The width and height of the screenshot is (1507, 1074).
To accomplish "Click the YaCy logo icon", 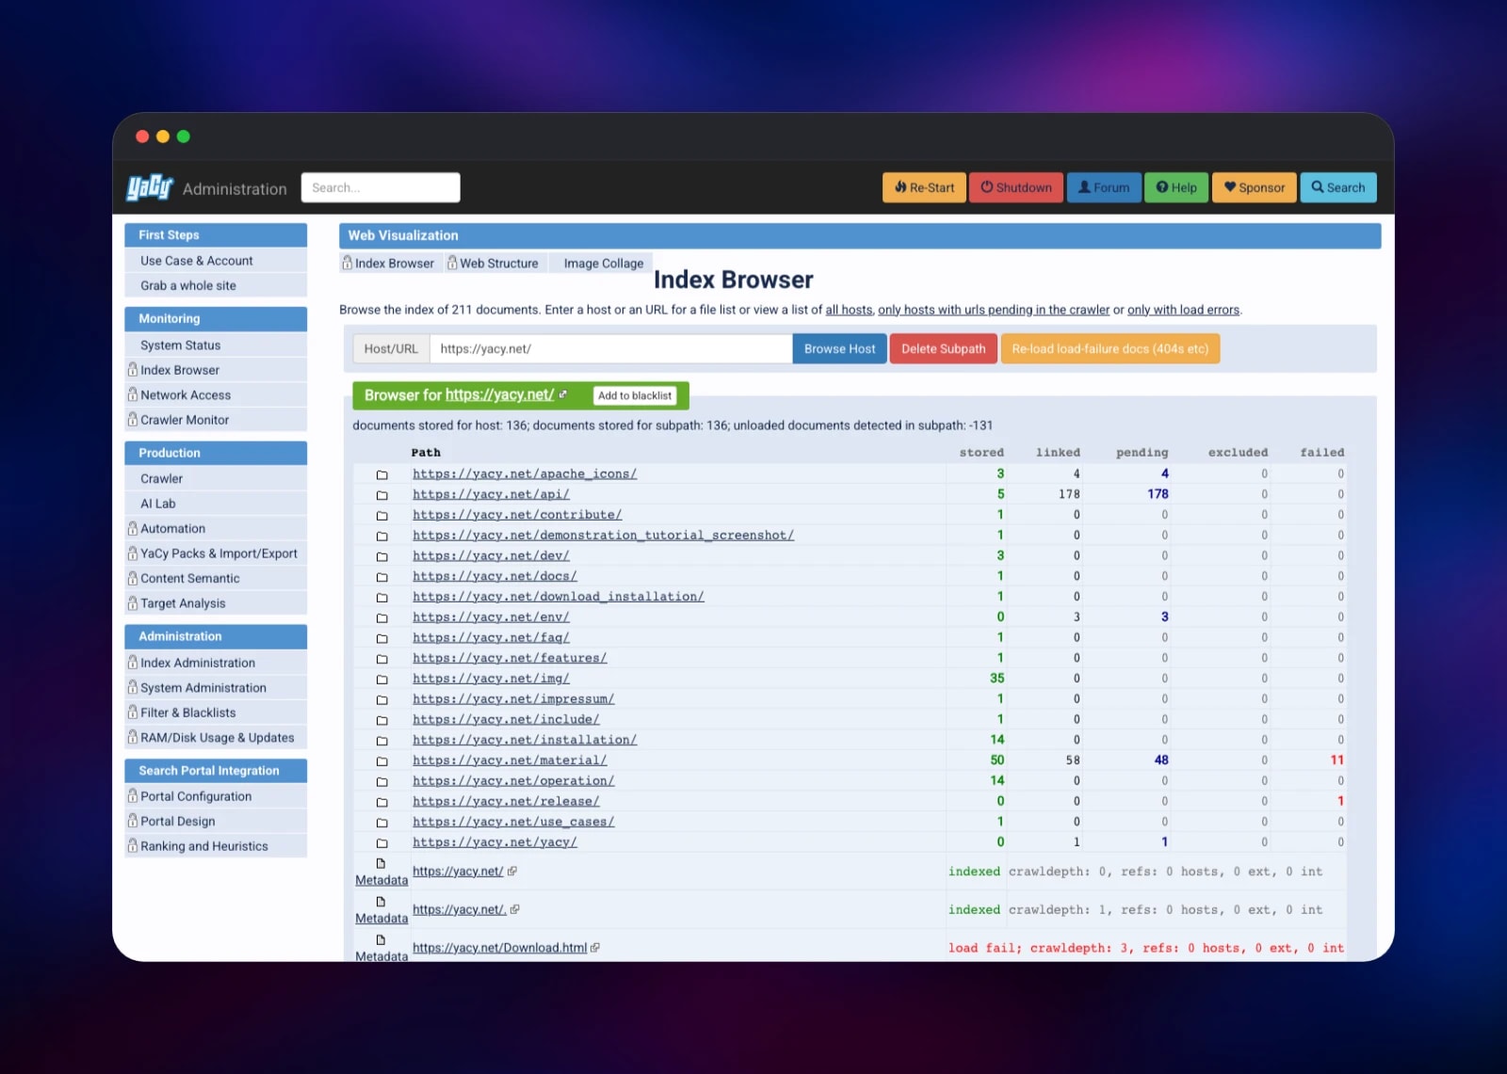I will tap(150, 187).
